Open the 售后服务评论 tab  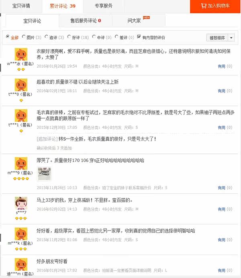[x=86, y=21]
